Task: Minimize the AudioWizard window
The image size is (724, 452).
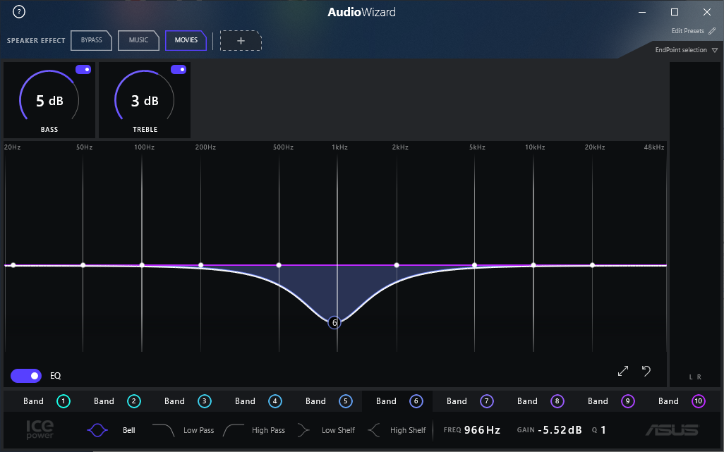Action: pos(642,12)
